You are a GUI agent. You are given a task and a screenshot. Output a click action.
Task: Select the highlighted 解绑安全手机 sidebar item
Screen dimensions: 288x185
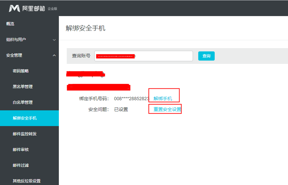(25, 118)
